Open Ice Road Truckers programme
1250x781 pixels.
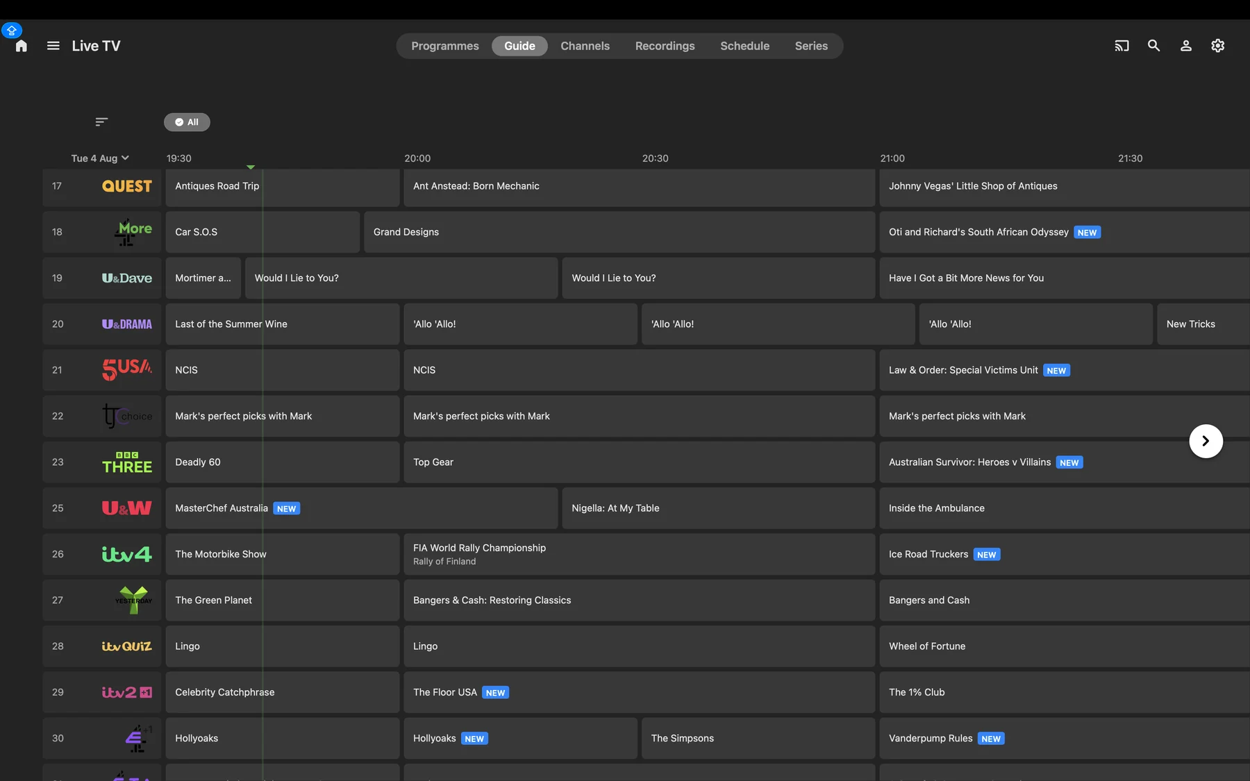tap(1065, 554)
